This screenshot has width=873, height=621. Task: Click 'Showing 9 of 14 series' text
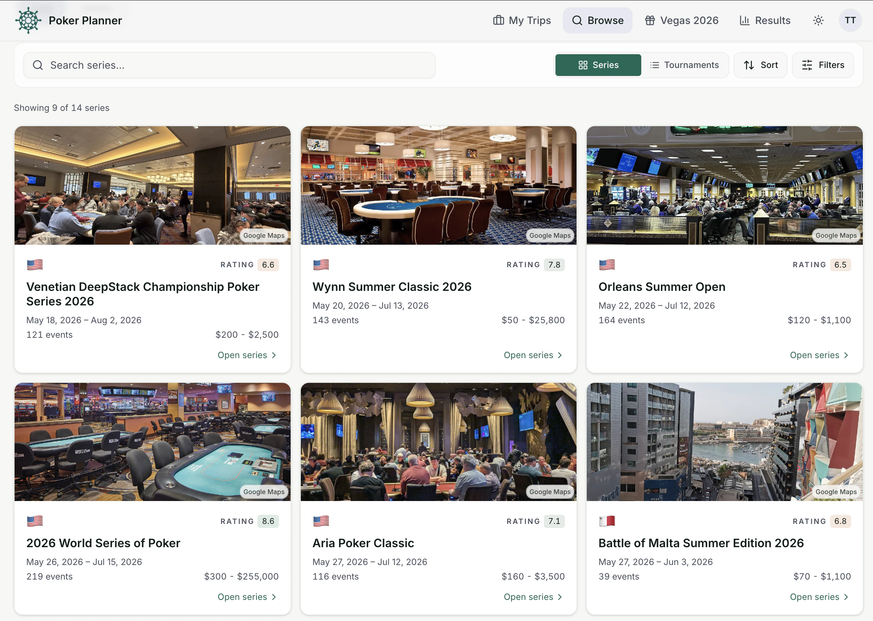(x=61, y=108)
